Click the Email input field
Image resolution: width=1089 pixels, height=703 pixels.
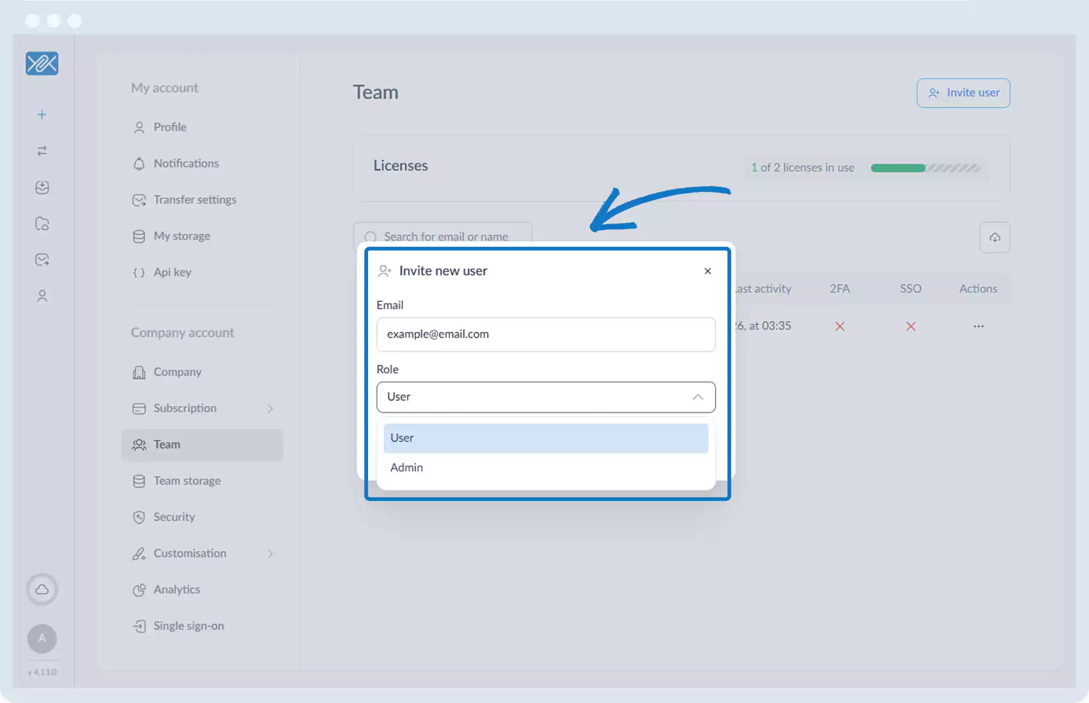click(545, 334)
